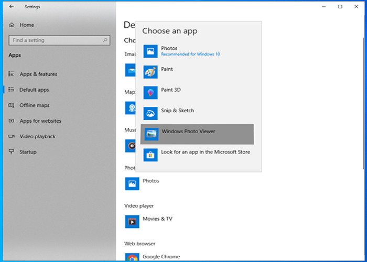Select the Paint palette icon
The image size is (367, 262).
pos(150,72)
